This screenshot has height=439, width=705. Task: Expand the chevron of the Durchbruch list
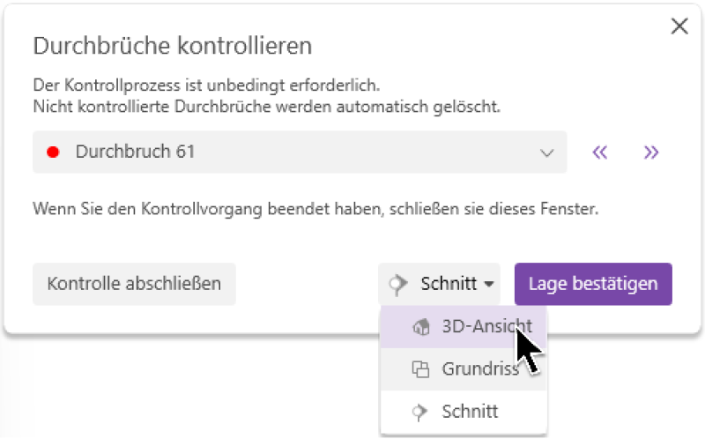(x=546, y=153)
